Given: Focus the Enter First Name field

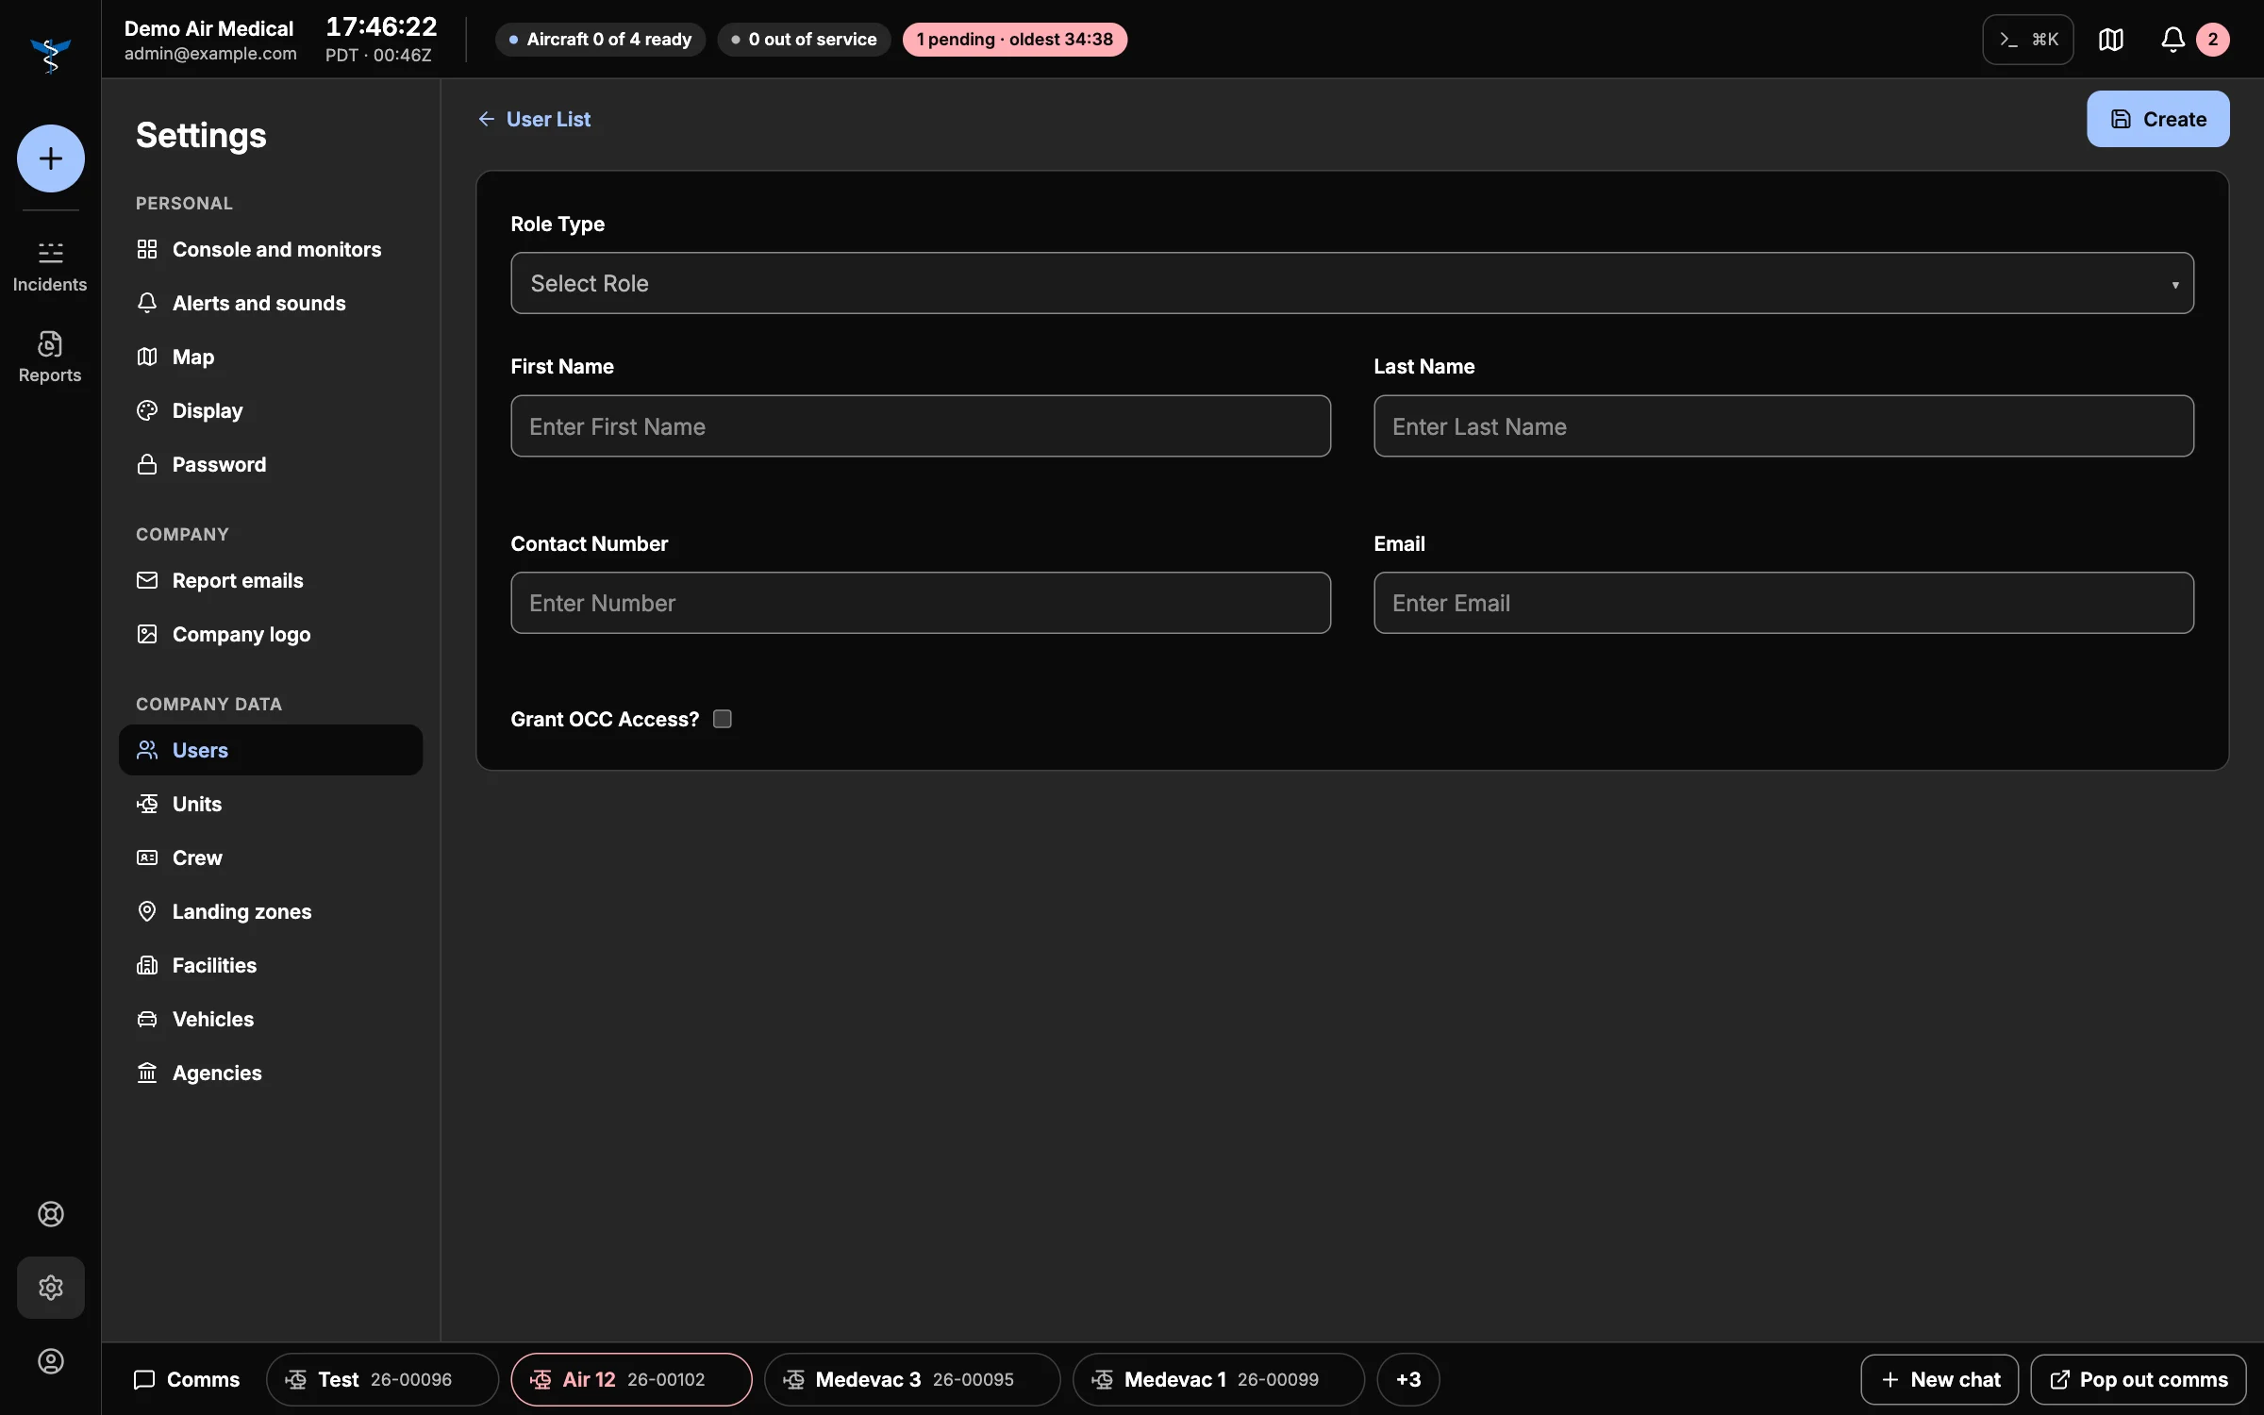Looking at the screenshot, I should tap(921, 426).
